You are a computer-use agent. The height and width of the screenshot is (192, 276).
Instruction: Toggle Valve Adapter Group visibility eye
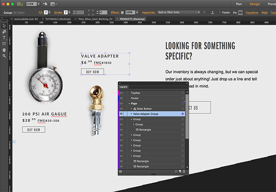pyautogui.click(x=121, y=114)
